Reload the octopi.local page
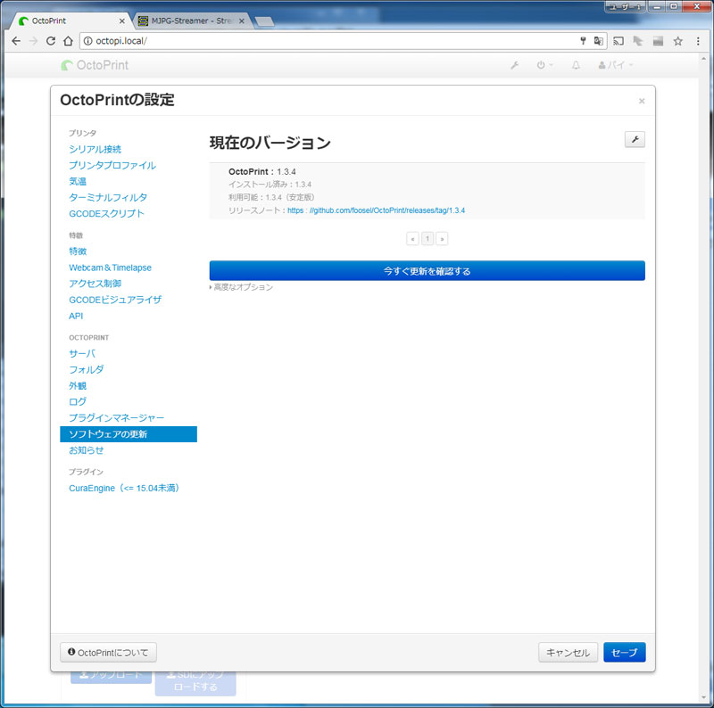 pos(51,41)
